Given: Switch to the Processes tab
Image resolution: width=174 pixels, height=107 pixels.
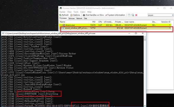Looking at the screenshot, I should point(63,18).
